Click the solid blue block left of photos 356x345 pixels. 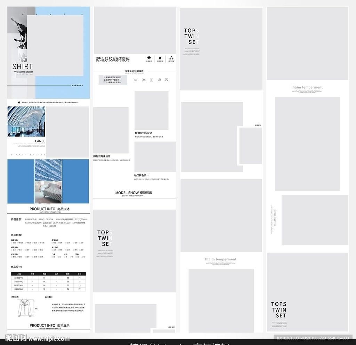tap(21, 181)
